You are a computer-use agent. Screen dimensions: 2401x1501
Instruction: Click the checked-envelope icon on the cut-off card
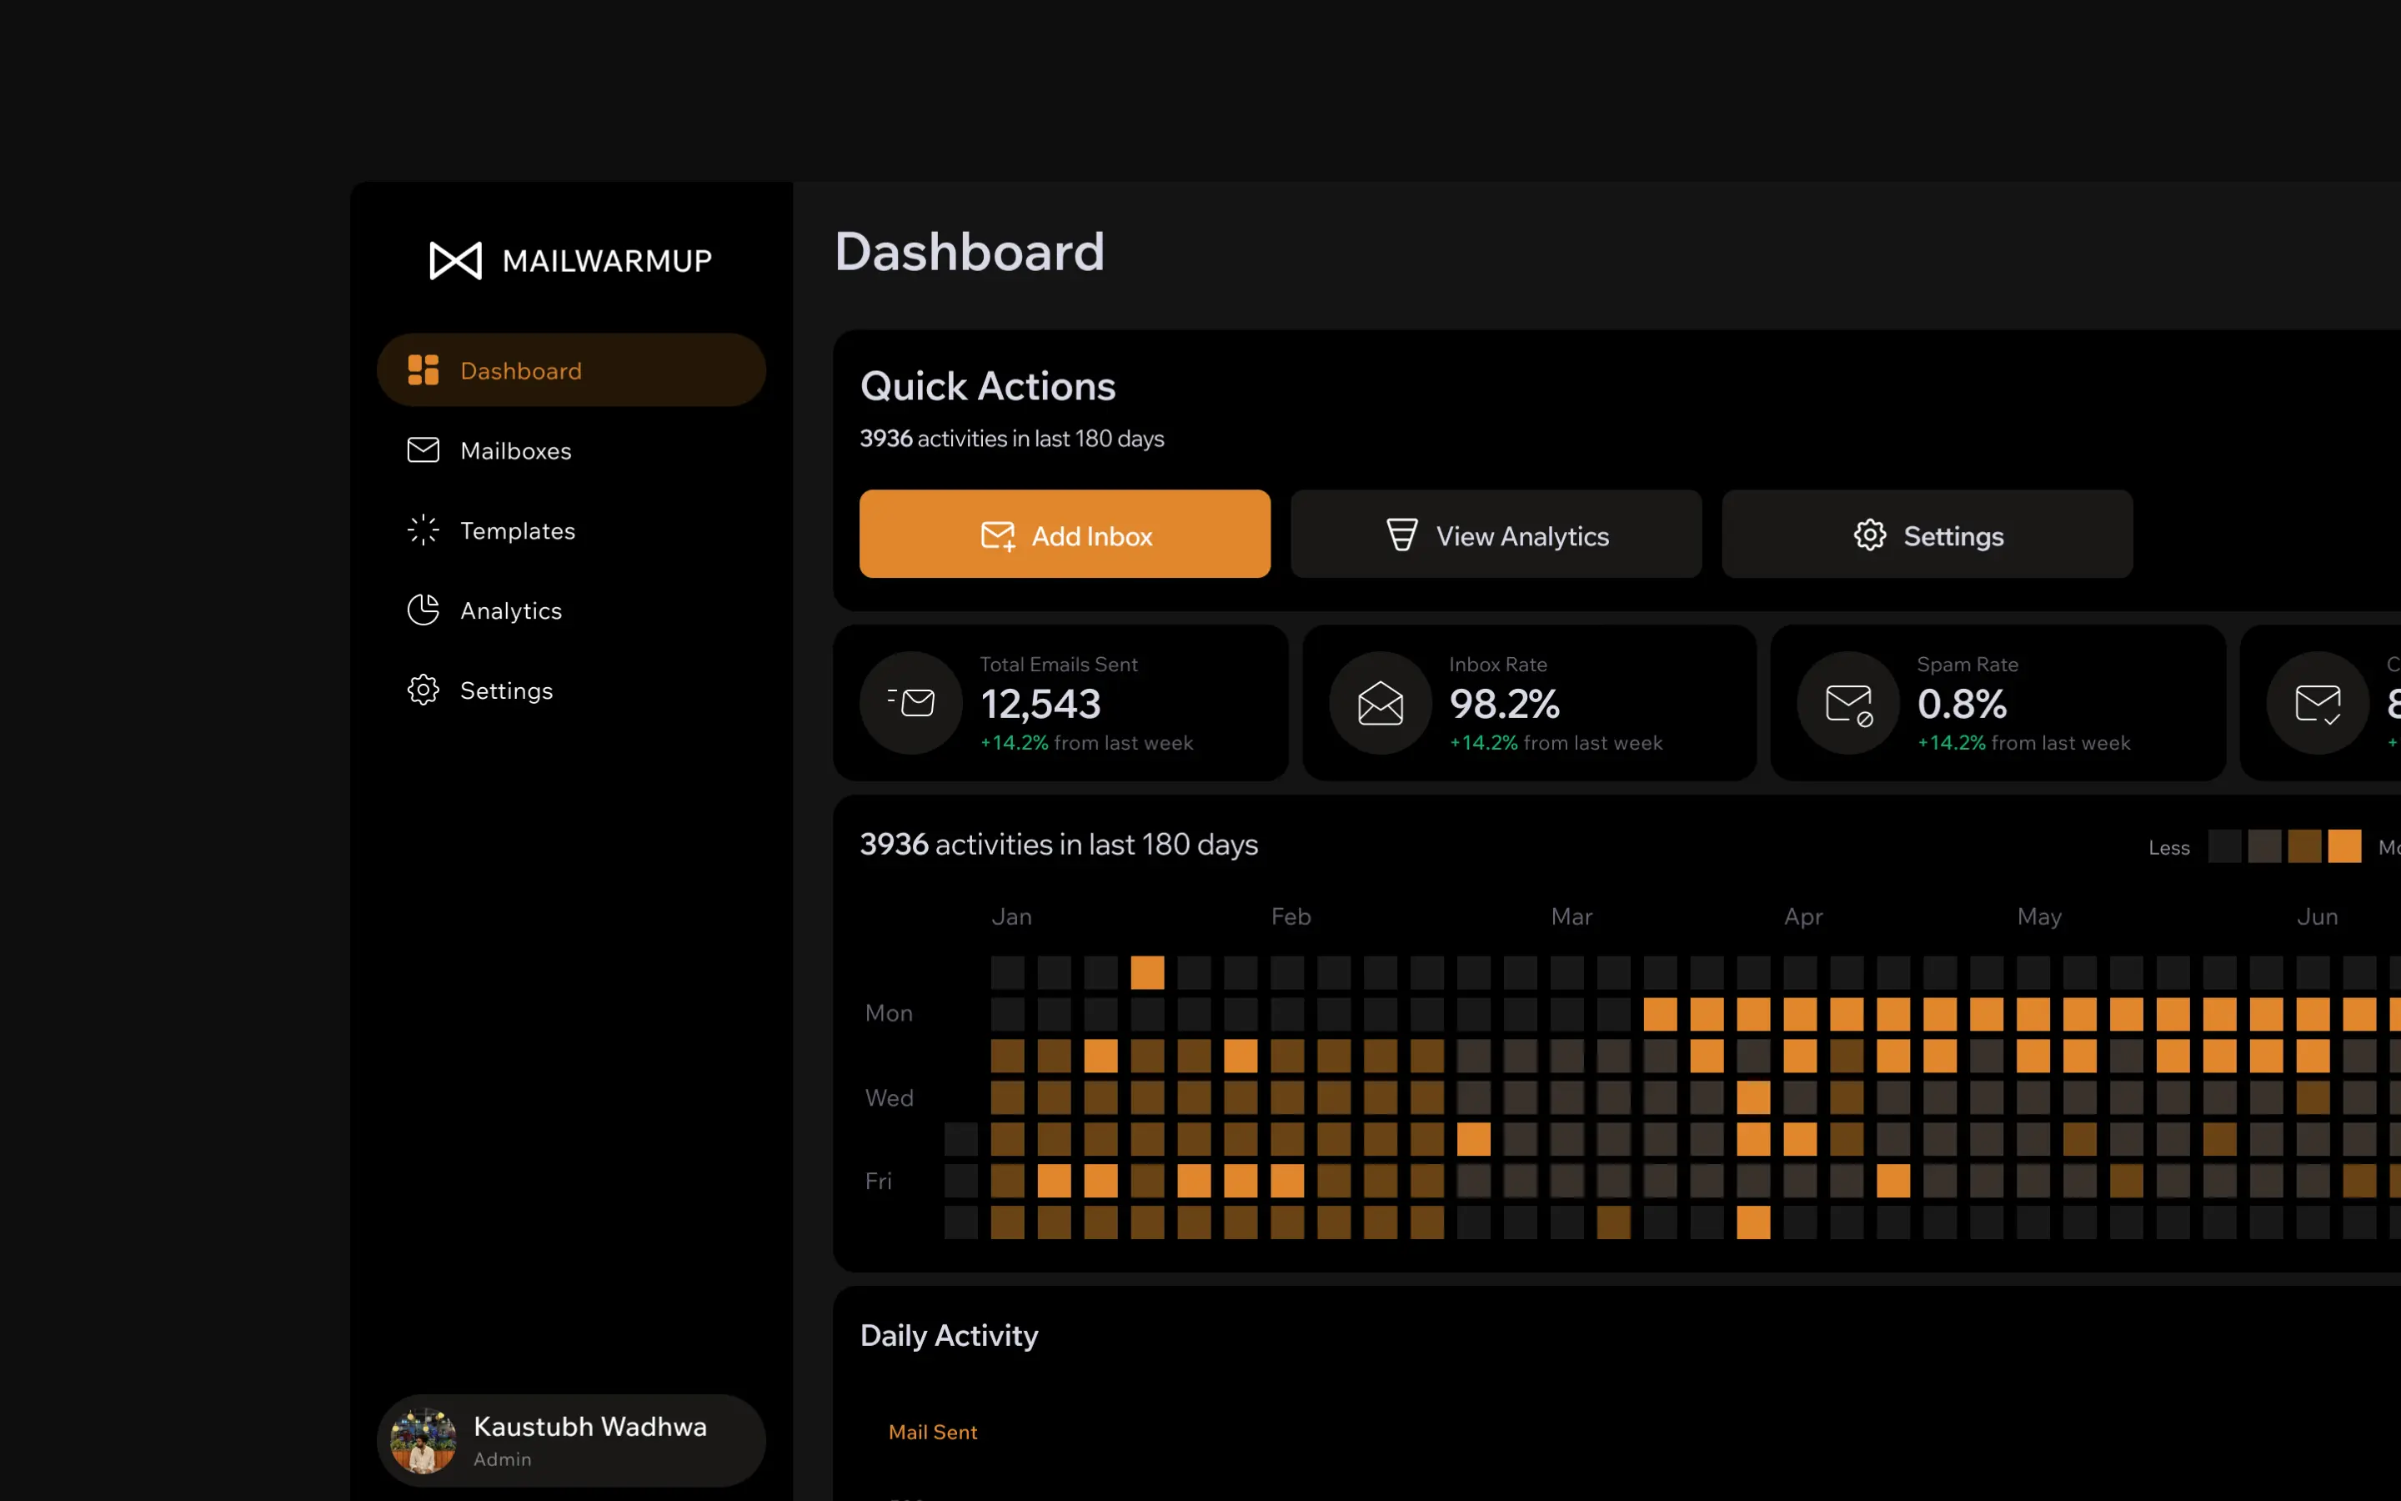click(2318, 703)
